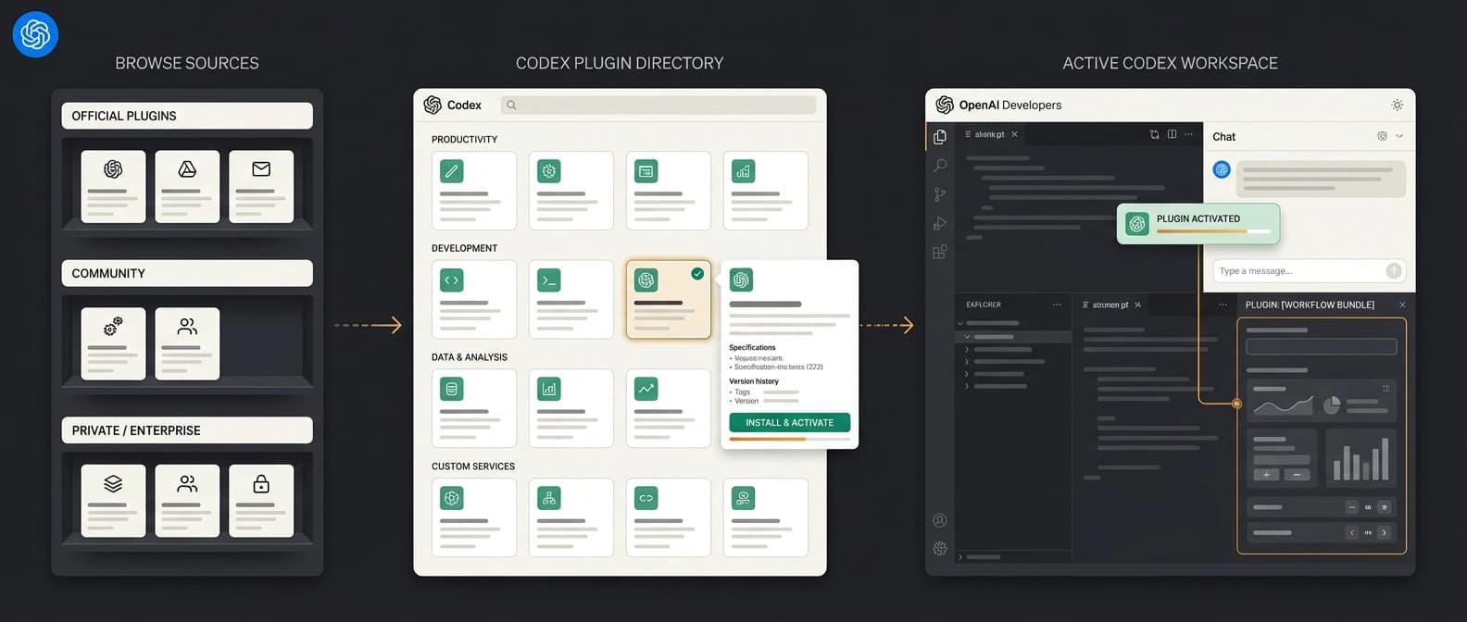
Task: Select the trend line plugin in Data & Analysis
Action: 669,408
